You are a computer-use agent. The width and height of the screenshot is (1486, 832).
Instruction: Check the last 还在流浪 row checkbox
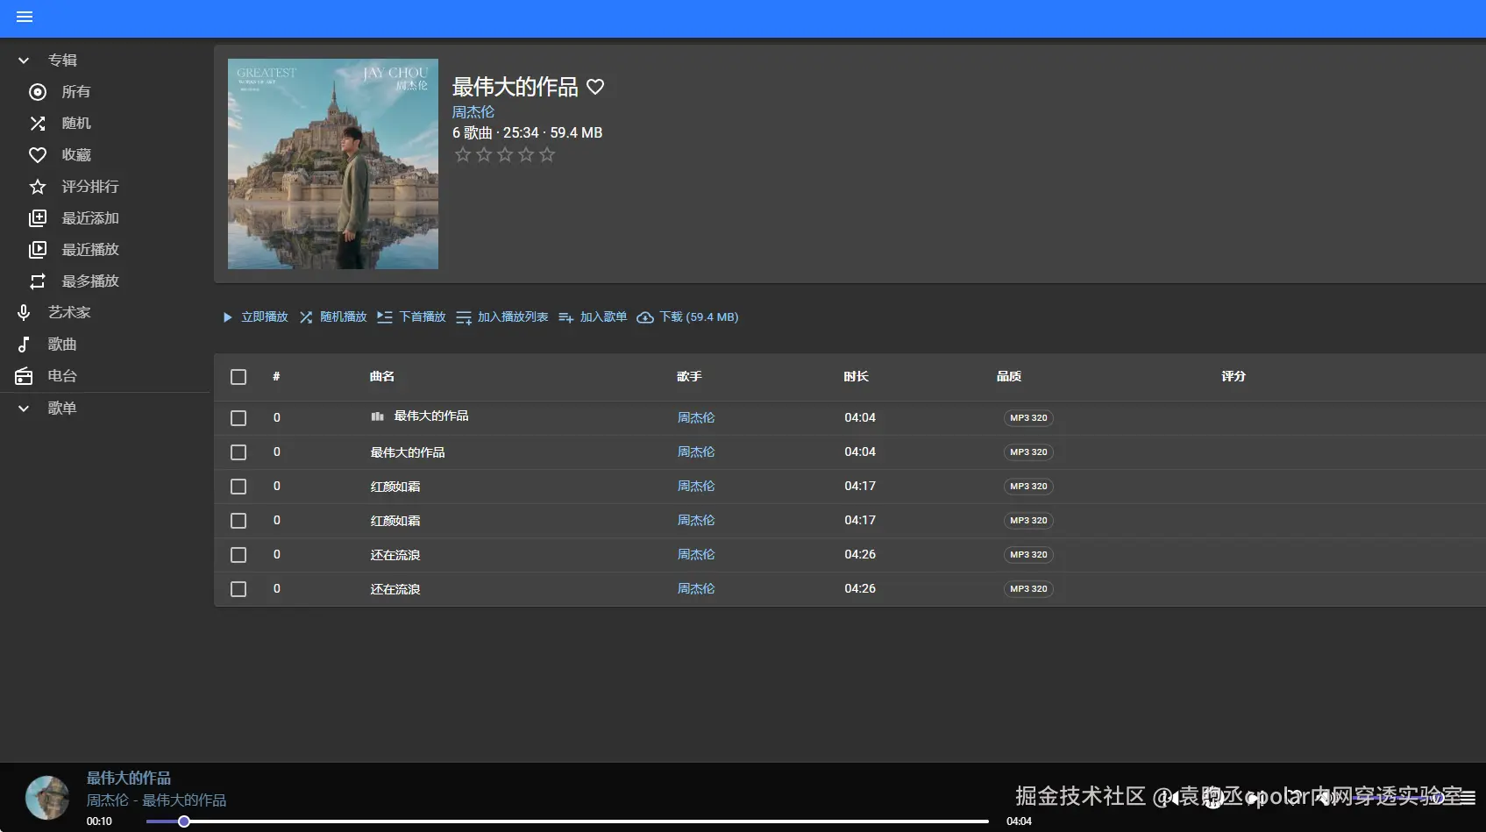(238, 589)
